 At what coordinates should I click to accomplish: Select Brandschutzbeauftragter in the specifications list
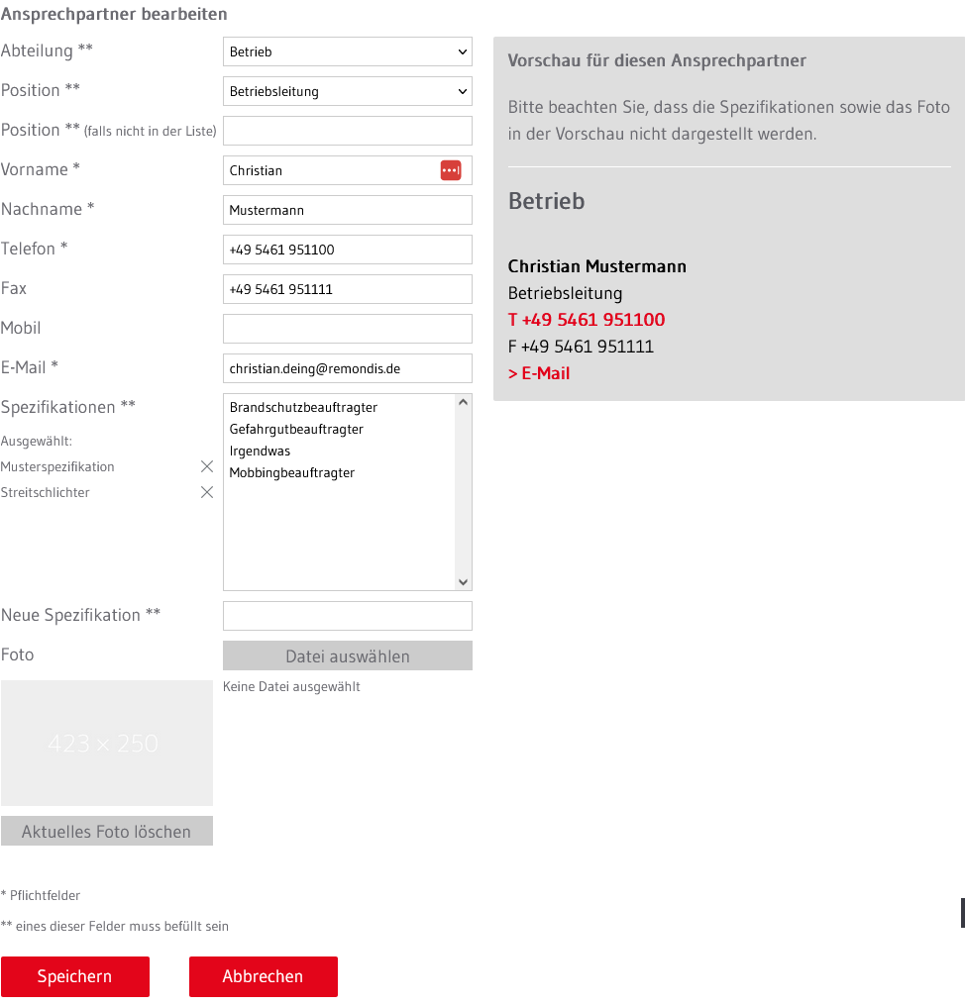point(303,407)
